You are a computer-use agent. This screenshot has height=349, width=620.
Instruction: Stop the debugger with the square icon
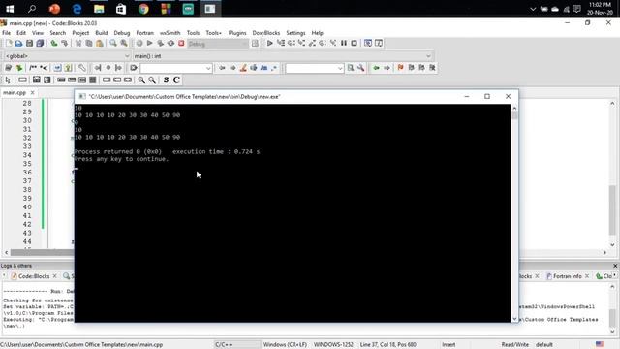[x=355, y=43]
